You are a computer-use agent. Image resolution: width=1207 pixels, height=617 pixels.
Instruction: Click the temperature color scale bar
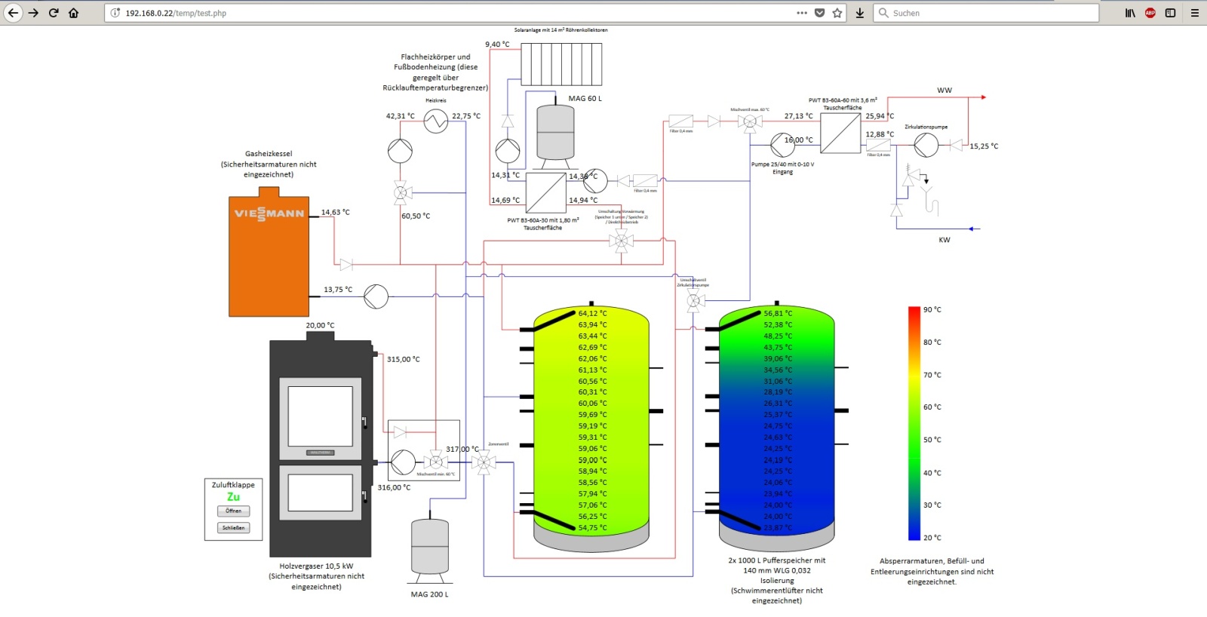click(914, 423)
